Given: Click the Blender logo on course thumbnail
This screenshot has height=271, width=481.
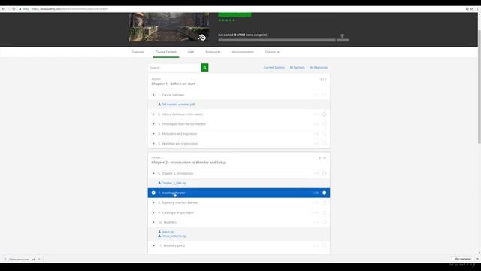Looking at the screenshot, I should click(202, 38).
